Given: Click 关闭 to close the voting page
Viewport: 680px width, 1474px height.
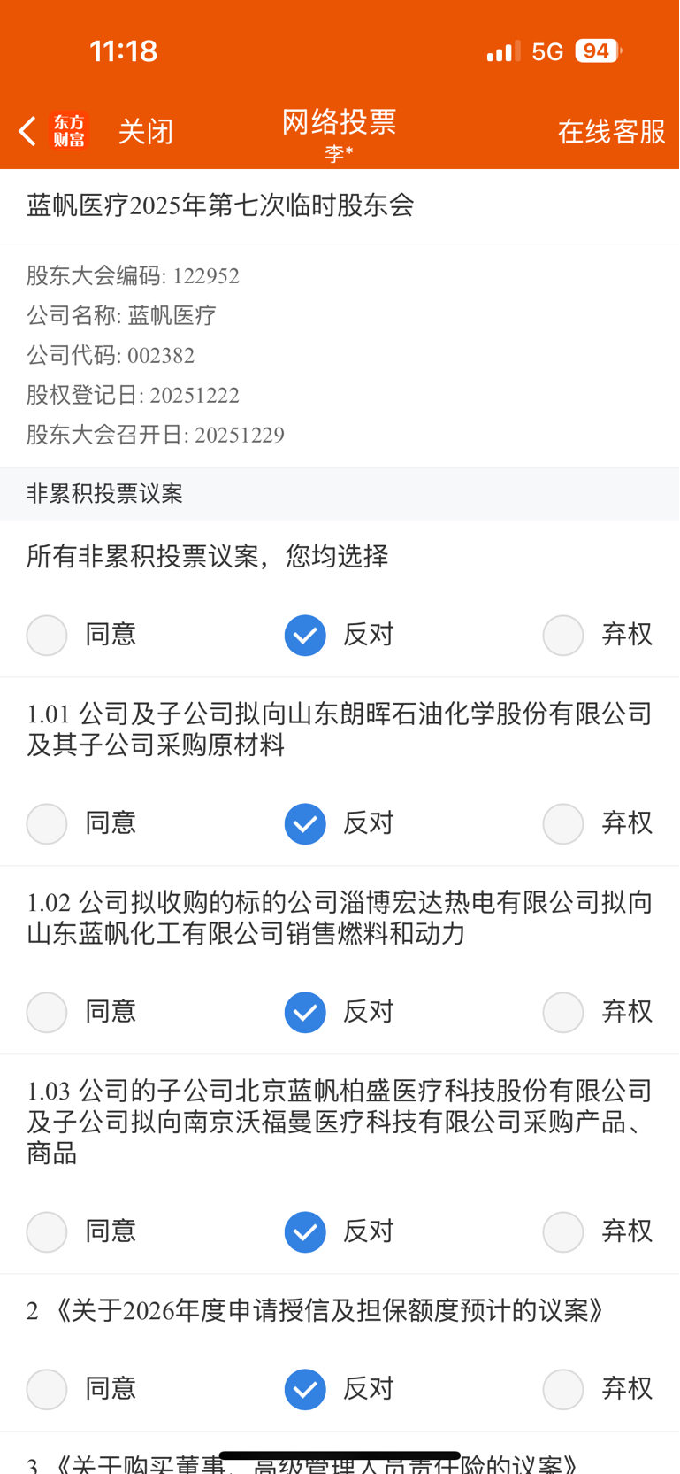Looking at the screenshot, I should pos(146,132).
